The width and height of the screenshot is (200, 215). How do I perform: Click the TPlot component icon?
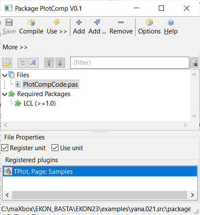pyautogui.click(x=8, y=171)
